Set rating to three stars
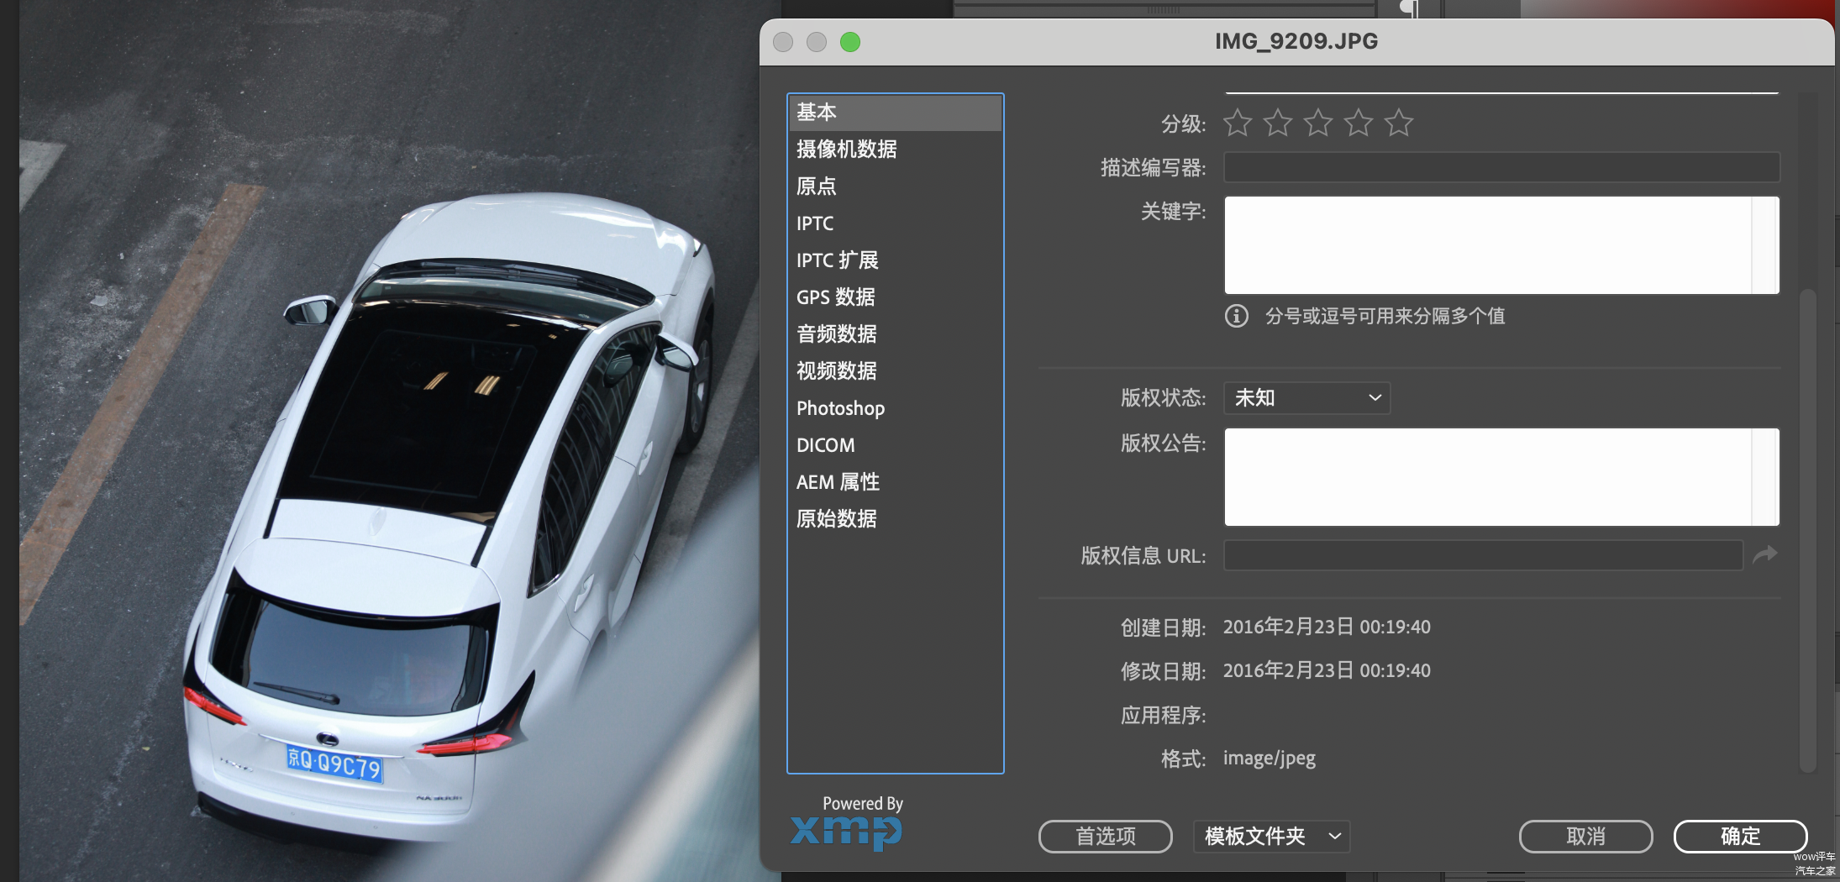The image size is (1840, 882). click(1318, 123)
